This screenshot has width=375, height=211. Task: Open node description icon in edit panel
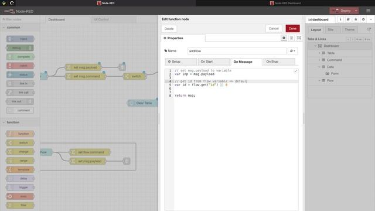tap(292, 38)
